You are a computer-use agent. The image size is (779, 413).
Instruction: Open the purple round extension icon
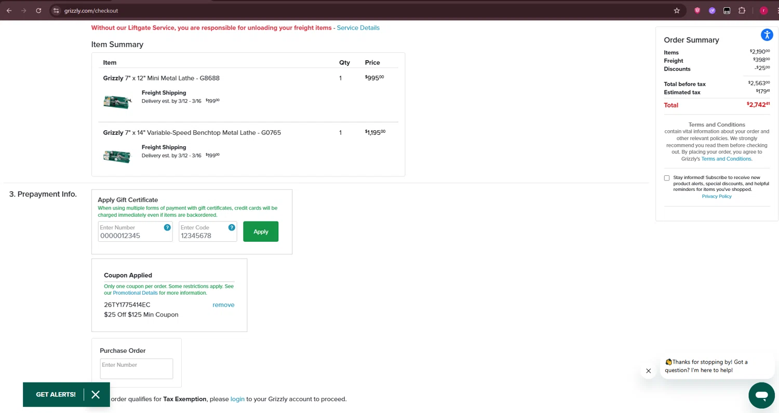click(x=712, y=10)
